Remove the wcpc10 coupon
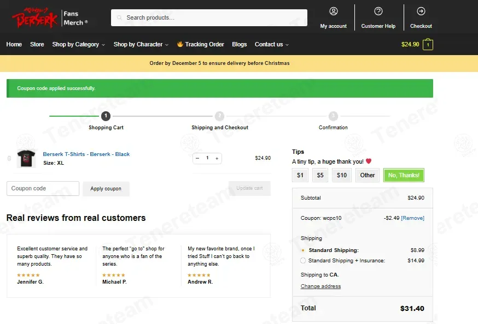The image size is (478, 324). coord(412,218)
